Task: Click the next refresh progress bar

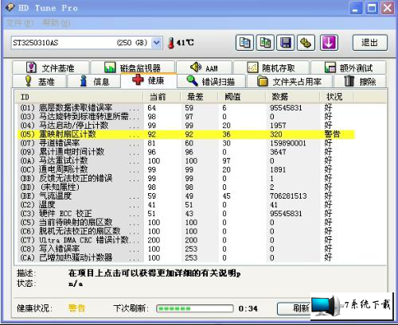Action: click(195, 308)
